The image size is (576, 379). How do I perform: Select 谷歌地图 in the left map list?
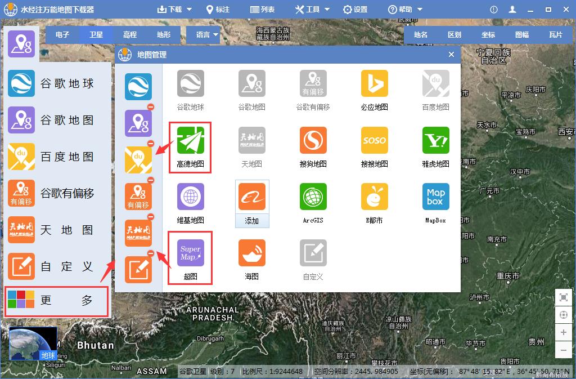coord(51,120)
